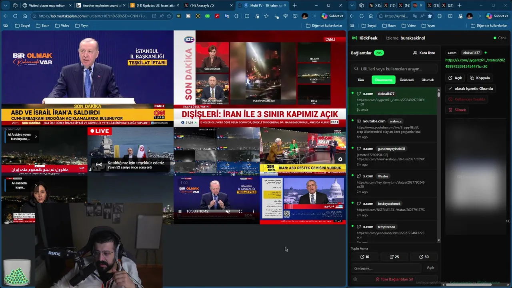Click the green uygarrz61 status URL link
This screenshot has width=512, height=288.
point(475,63)
